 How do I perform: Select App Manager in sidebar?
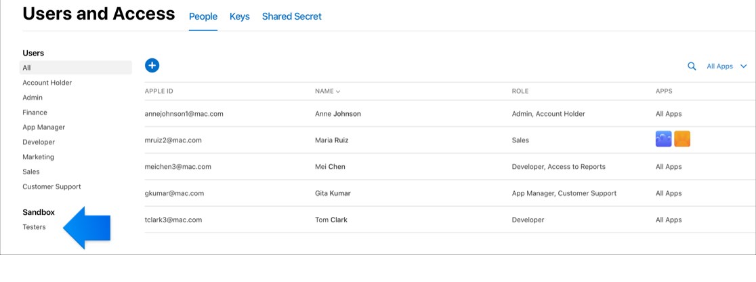pos(44,127)
